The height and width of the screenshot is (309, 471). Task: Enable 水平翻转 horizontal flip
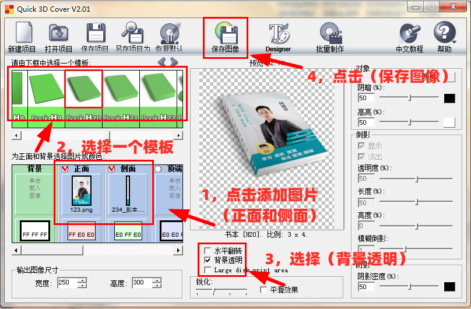click(208, 251)
